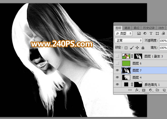Lock all padlock icon

143,48
